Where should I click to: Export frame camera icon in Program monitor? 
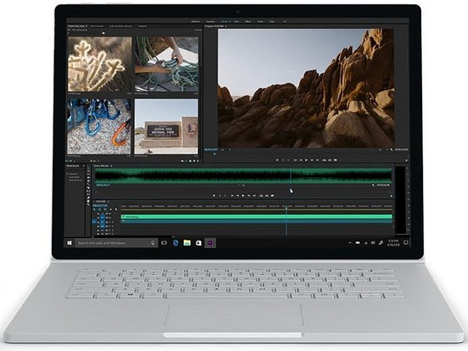point(335,160)
